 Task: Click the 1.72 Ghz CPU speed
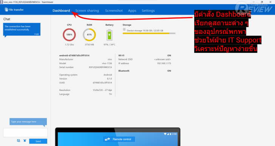point(69,45)
